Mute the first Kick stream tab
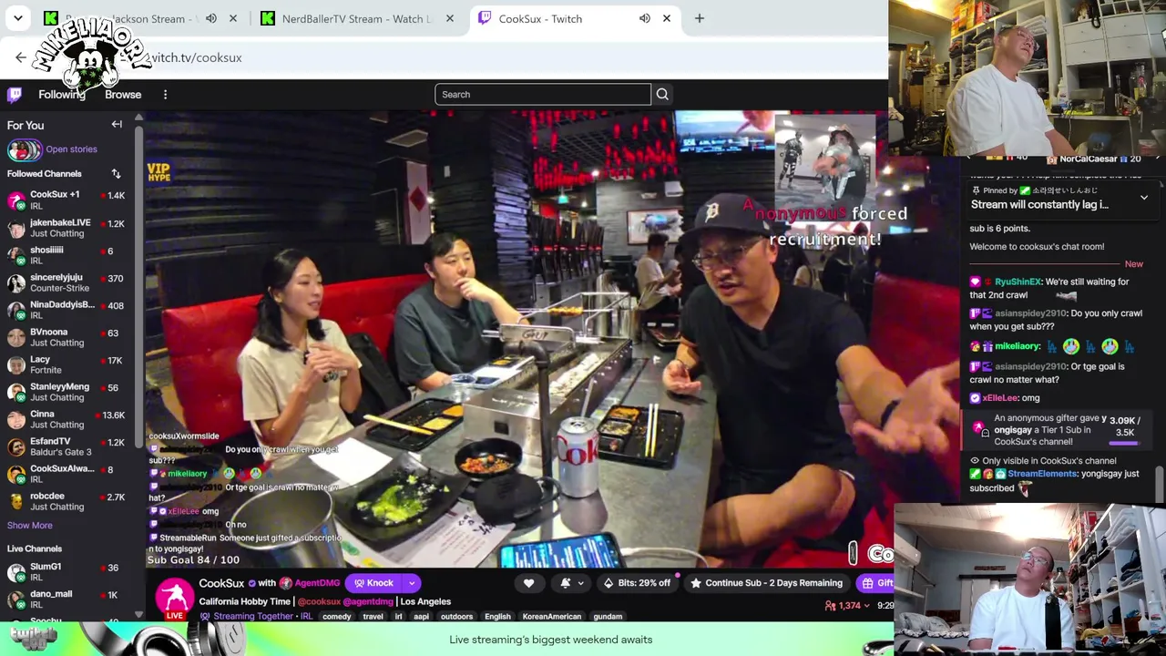 (211, 18)
